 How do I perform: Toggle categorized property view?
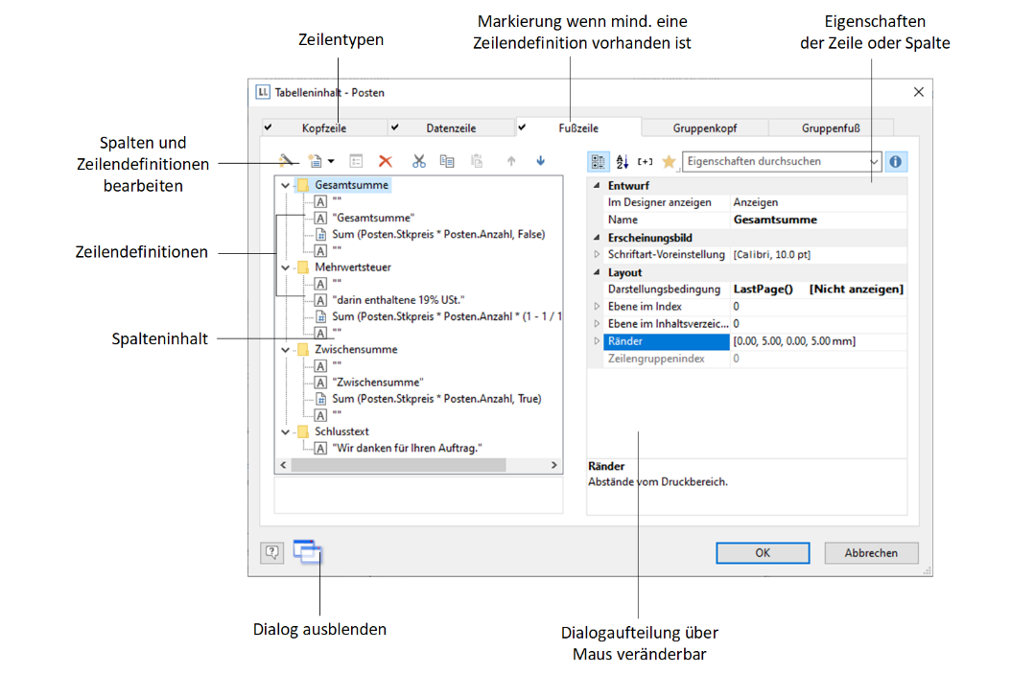click(599, 162)
